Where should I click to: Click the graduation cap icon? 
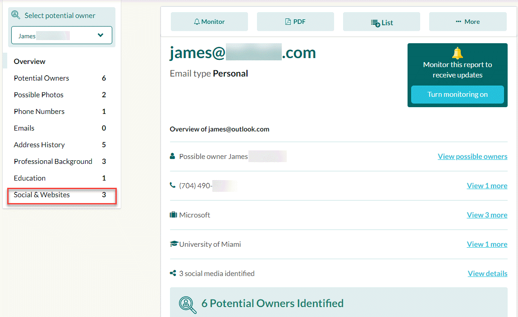(174, 244)
